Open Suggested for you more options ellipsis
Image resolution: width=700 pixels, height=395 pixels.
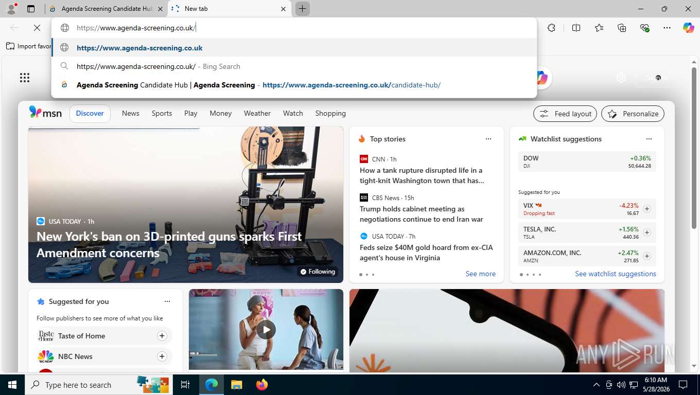pyautogui.click(x=167, y=301)
